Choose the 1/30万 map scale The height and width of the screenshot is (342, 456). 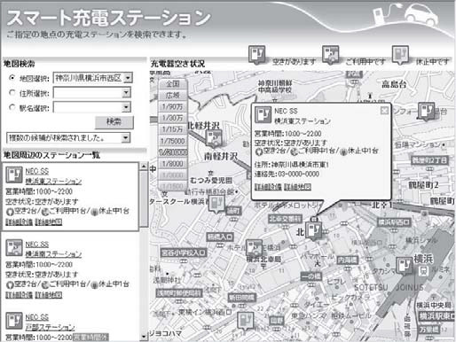coord(173,118)
